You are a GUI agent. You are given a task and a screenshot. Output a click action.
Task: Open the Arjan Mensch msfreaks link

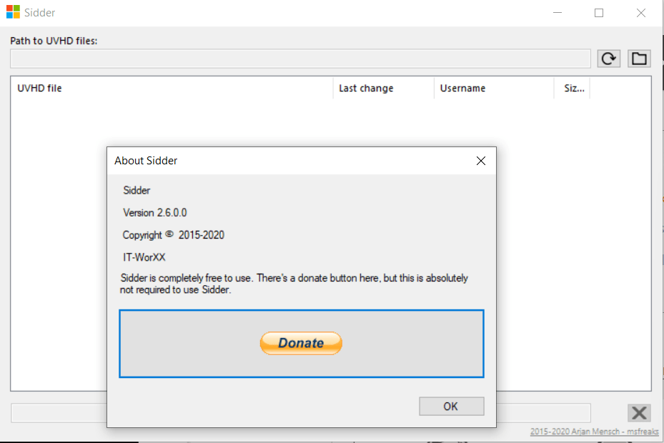point(594,431)
